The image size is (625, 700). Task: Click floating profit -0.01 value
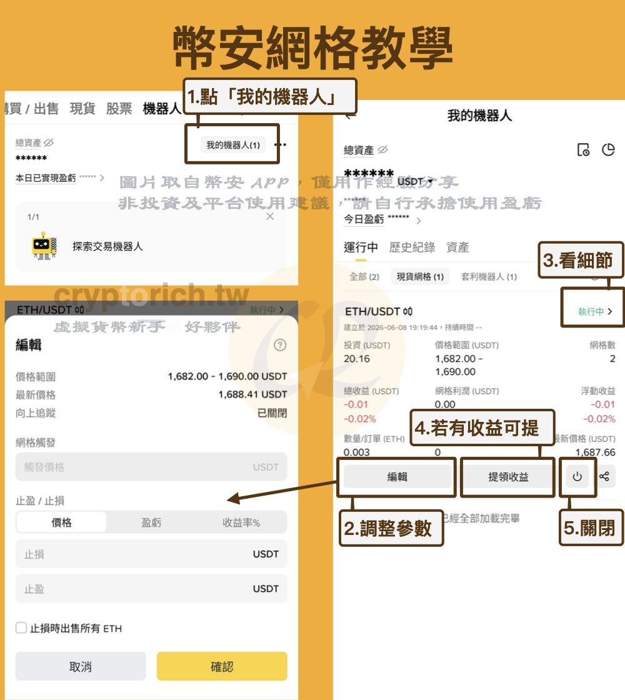click(x=602, y=404)
